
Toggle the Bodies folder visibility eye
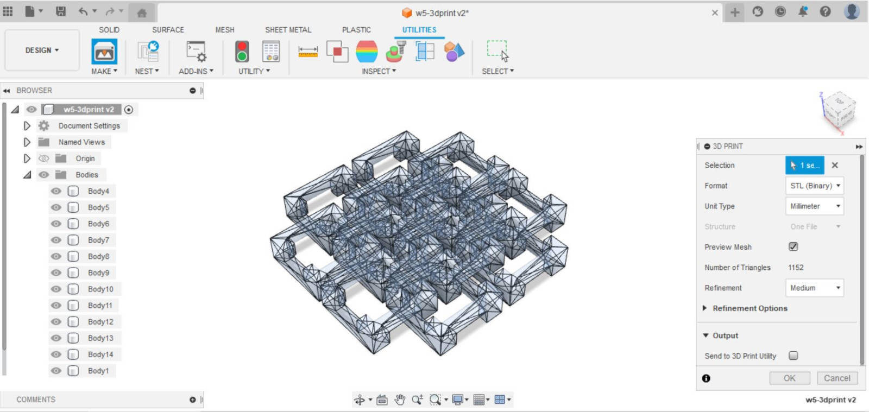[x=44, y=175]
